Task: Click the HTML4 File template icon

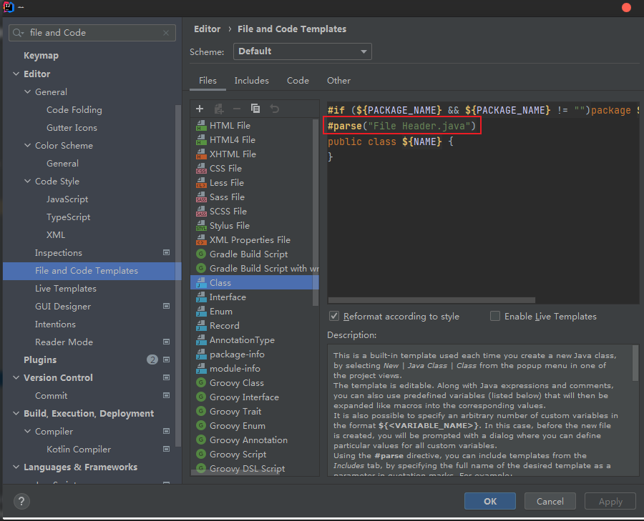Action: tap(201, 140)
